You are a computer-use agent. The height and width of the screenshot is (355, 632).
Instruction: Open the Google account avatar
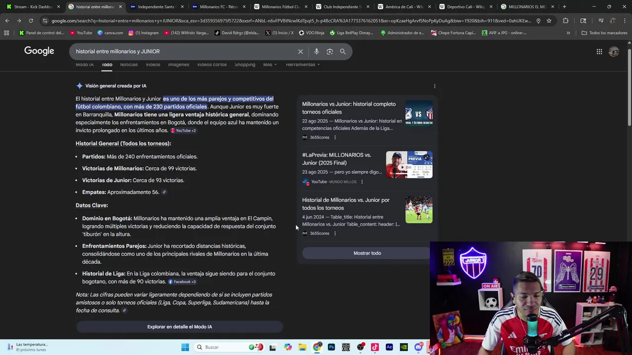click(614, 51)
